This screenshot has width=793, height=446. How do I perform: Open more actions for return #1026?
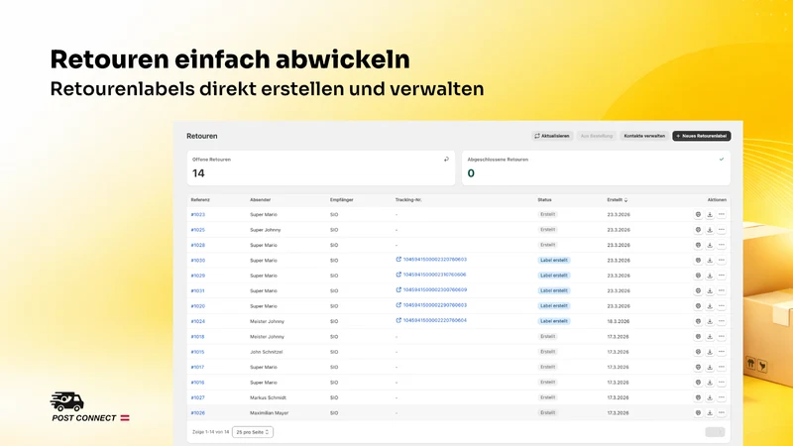coord(722,412)
